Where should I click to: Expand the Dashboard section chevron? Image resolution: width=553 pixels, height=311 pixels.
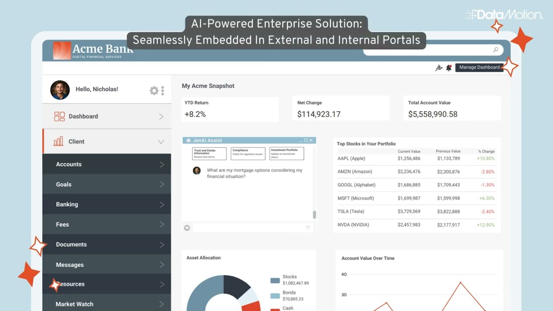pos(161,117)
